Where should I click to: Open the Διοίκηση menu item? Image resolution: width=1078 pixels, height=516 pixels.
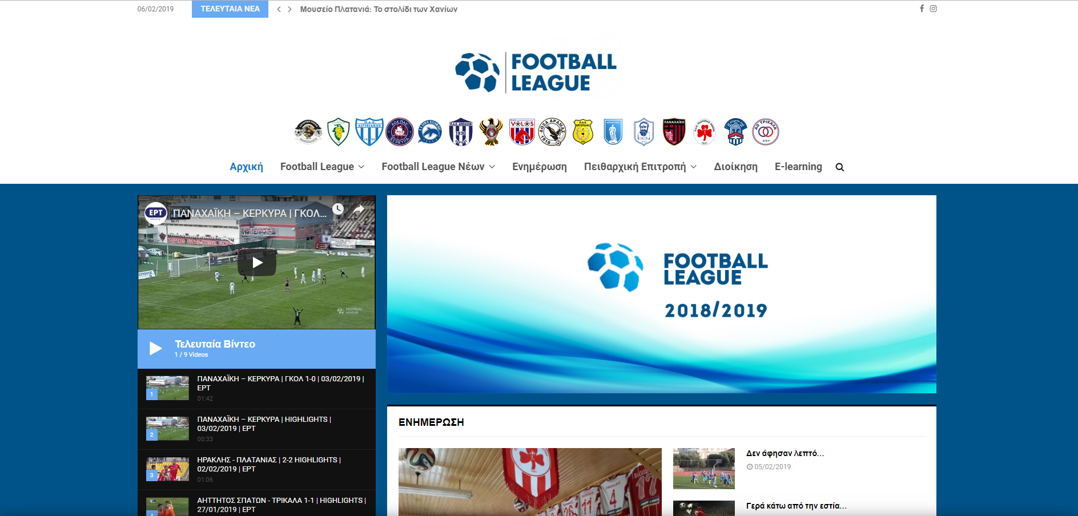(735, 167)
